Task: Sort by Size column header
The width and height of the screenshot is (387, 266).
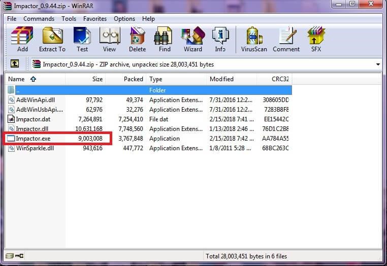Action: pyautogui.click(x=85, y=79)
